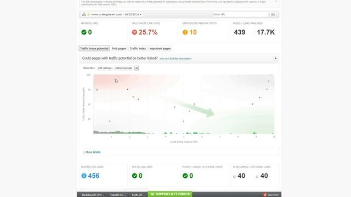Click the green check icon under Poorly Linked Potential Pages
351x197 pixels.
point(185,176)
